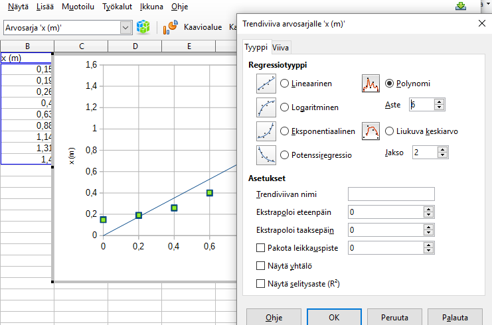Click the chart type icon beside Kaavioalue
492x325 pixels.
pos(170,27)
